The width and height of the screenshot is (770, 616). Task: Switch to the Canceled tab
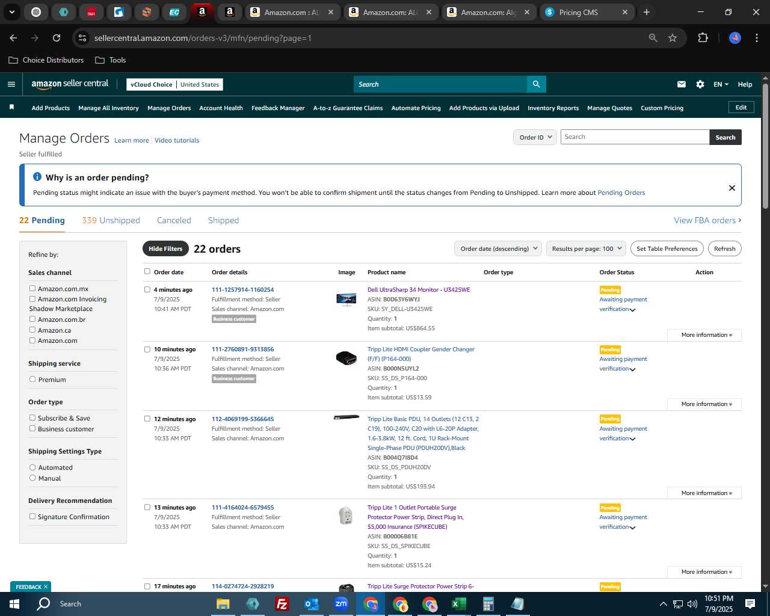174,220
